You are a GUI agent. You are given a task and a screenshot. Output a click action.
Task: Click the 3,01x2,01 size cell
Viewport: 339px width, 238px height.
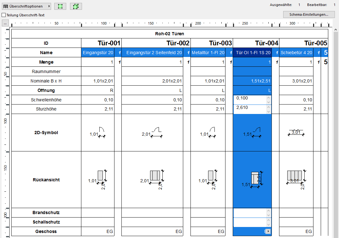pos(296,81)
